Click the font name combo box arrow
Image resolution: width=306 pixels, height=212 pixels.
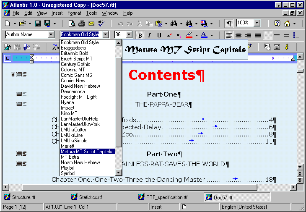coord(105,34)
